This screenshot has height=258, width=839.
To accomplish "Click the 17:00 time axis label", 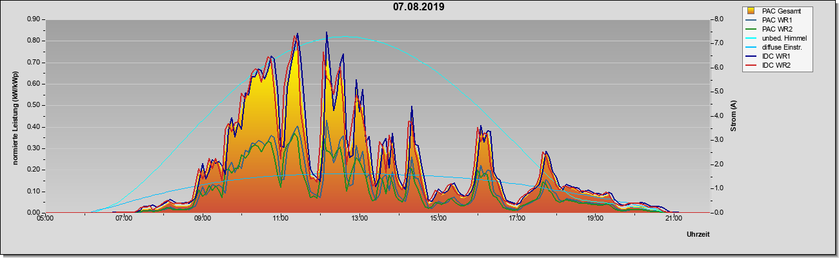I will click(516, 219).
